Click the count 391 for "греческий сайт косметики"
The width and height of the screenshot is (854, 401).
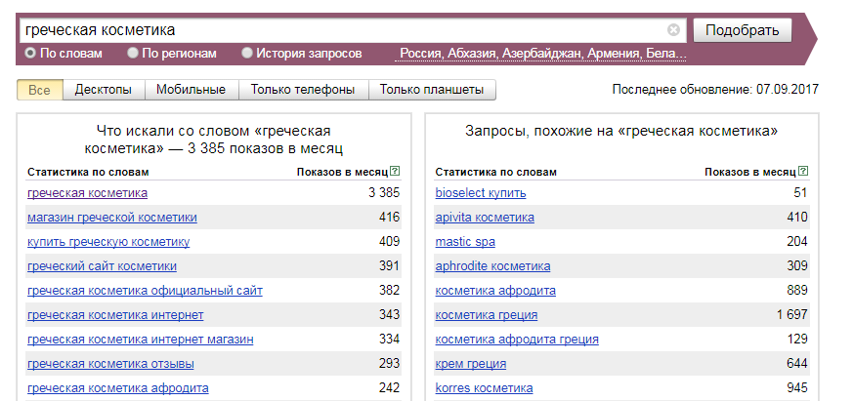pyautogui.click(x=390, y=265)
